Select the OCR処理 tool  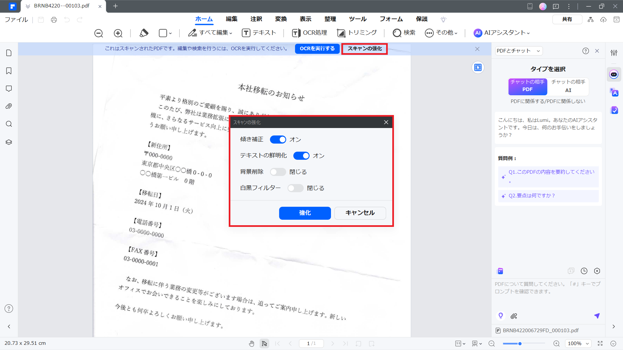pos(309,33)
